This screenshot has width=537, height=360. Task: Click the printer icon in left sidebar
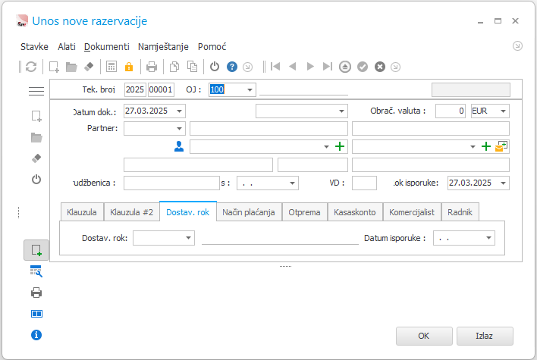coord(36,293)
